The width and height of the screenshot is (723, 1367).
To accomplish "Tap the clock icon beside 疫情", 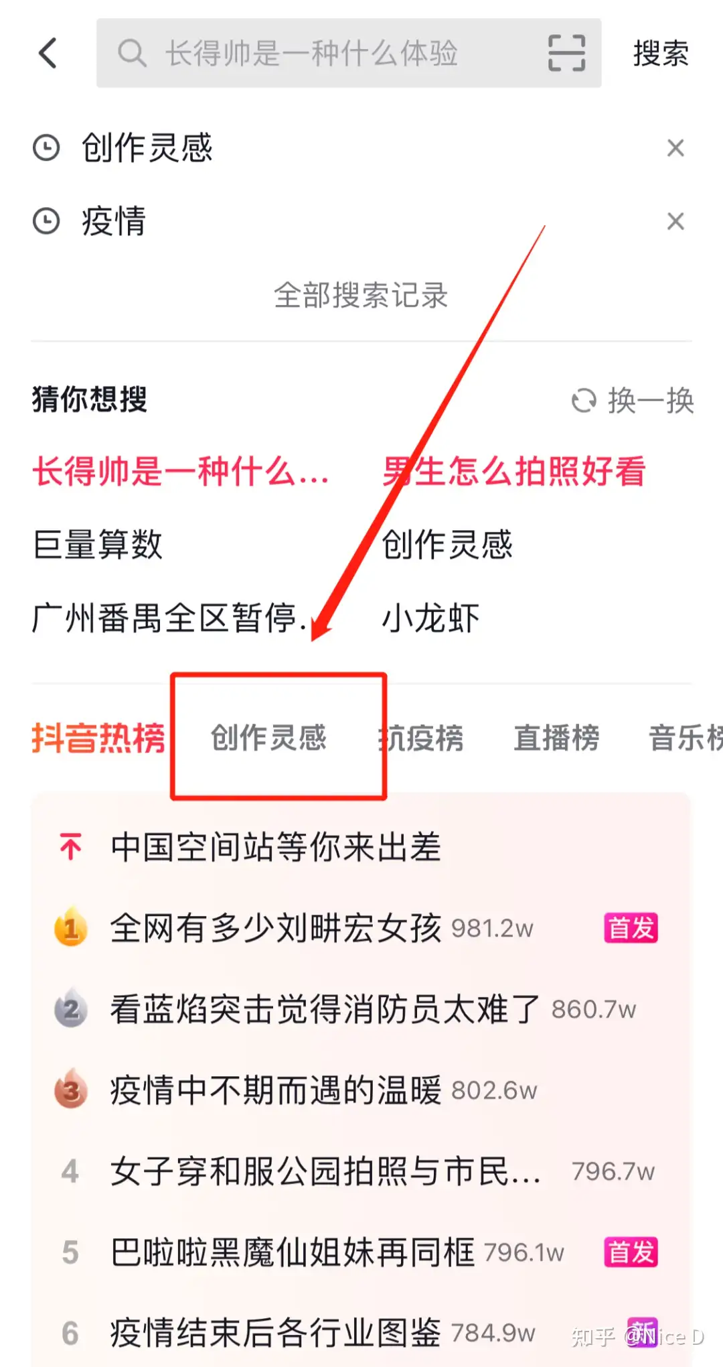I will 46,221.
